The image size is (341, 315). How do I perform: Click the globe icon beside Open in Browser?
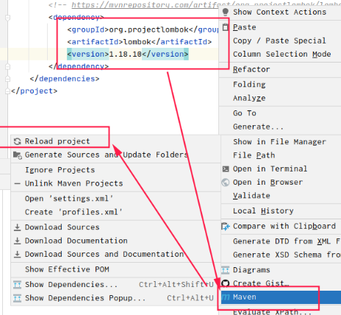[226, 183]
